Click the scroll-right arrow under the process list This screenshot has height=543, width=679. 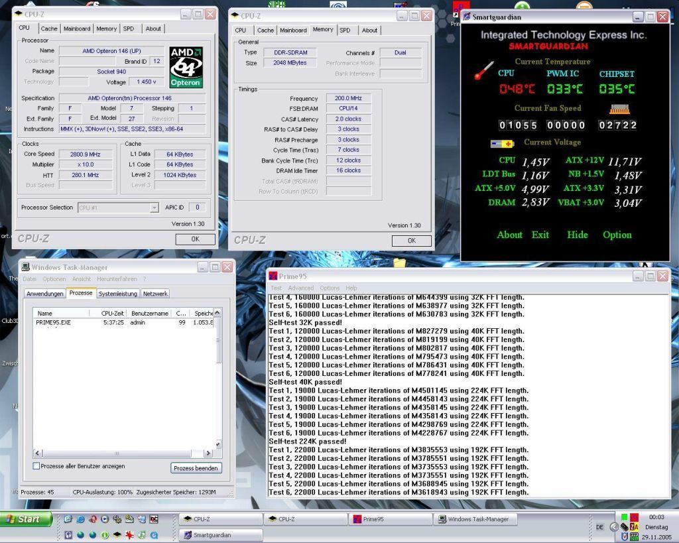(x=208, y=453)
